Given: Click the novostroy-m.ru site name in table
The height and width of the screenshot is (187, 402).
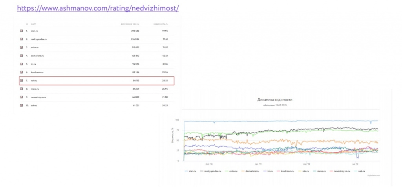Looking at the screenshot, I should (38, 97).
